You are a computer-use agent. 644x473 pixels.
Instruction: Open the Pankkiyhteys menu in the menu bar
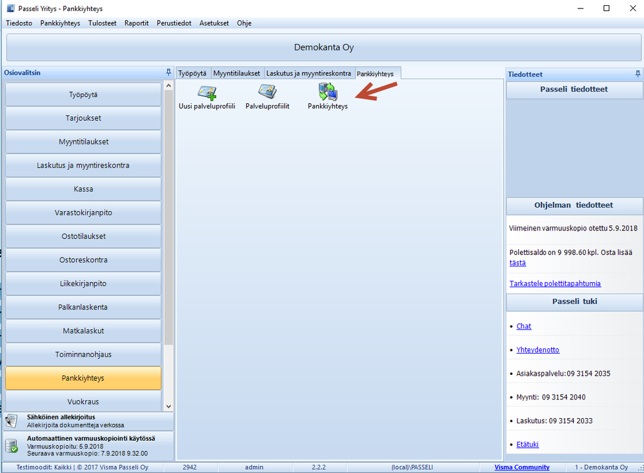click(x=60, y=23)
